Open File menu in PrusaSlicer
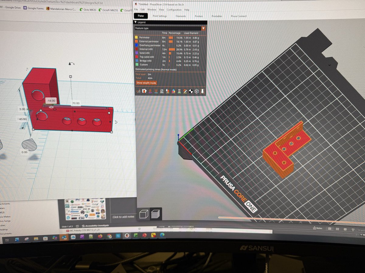Screen dimensions: 365x273 (136, 10)
